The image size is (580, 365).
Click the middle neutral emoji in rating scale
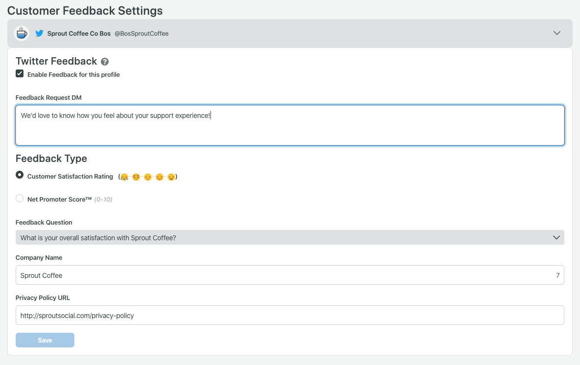click(148, 177)
